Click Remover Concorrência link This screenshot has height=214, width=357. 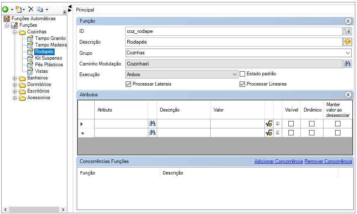click(x=328, y=161)
